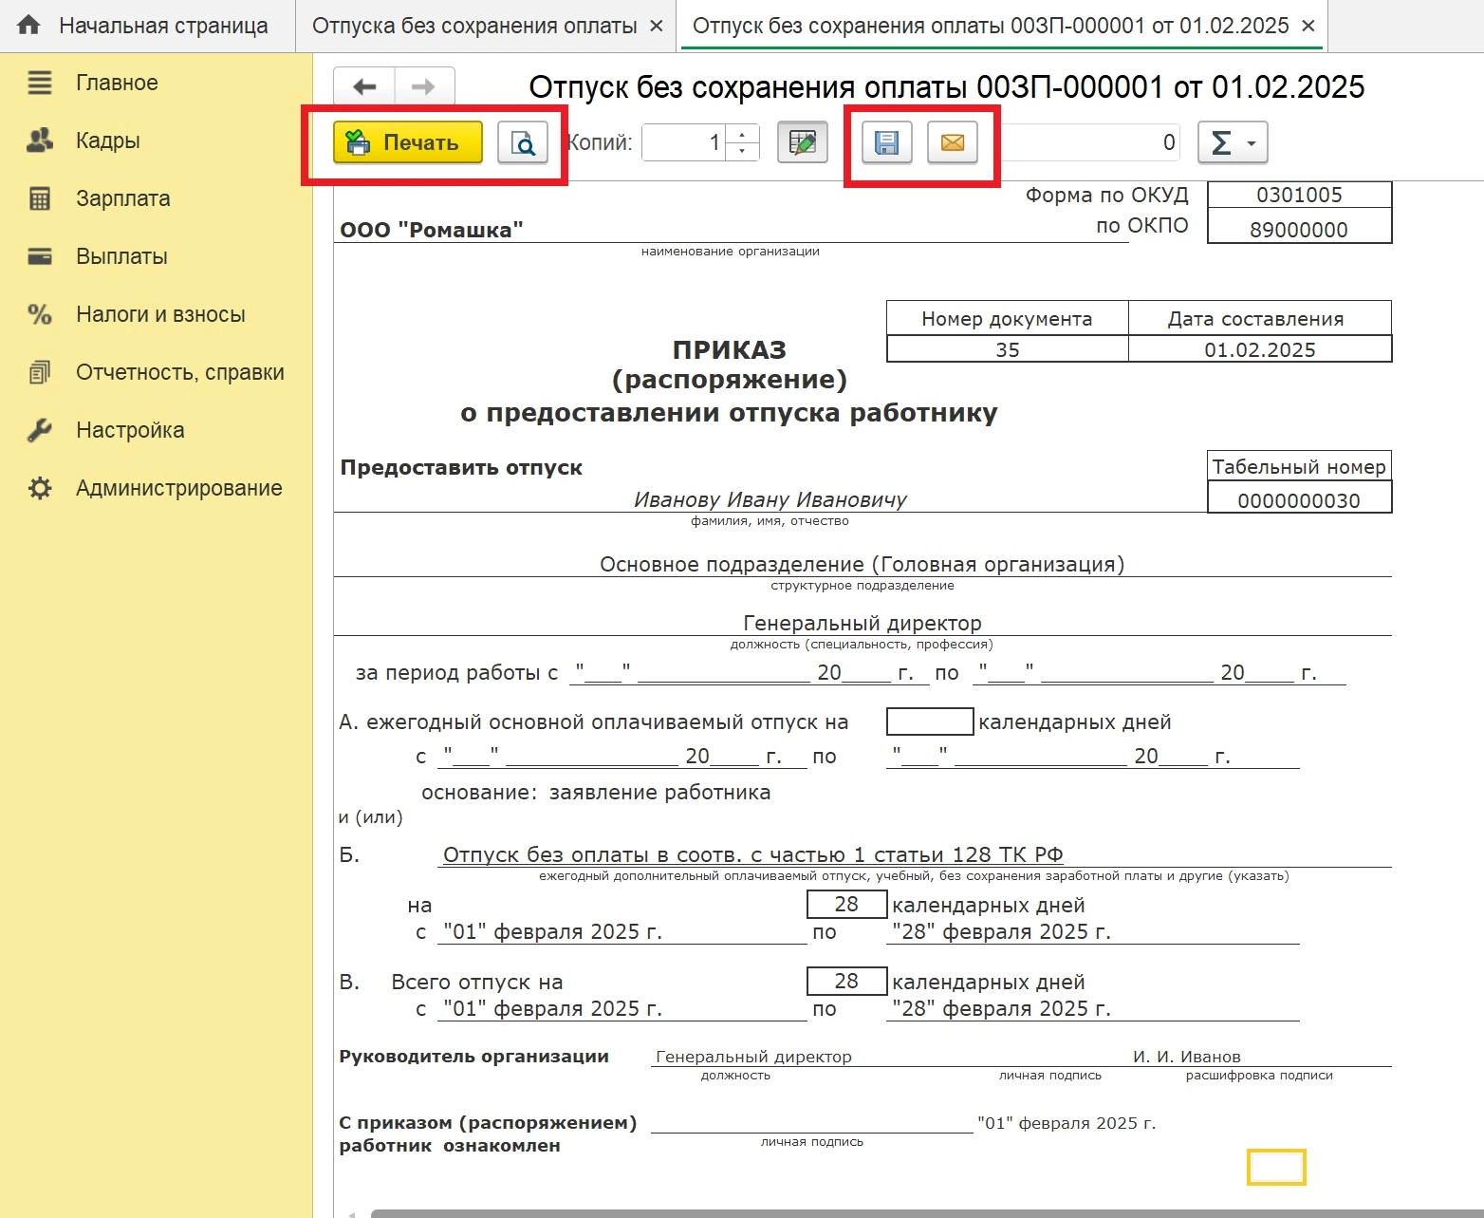This screenshot has height=1218, width=1484.
Task: Toggle the edit mode table-pencil icon
Action: pos(802,142)
